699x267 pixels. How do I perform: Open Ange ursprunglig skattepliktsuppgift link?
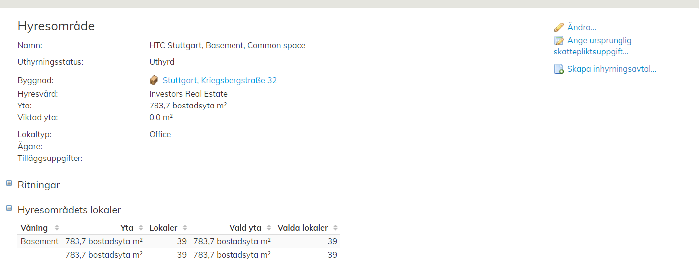599,41
